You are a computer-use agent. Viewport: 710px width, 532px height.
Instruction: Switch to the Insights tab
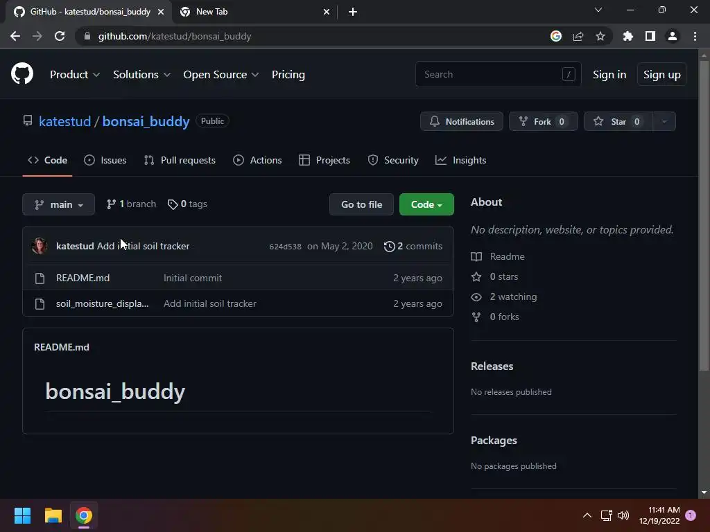[x=460, y=160]
